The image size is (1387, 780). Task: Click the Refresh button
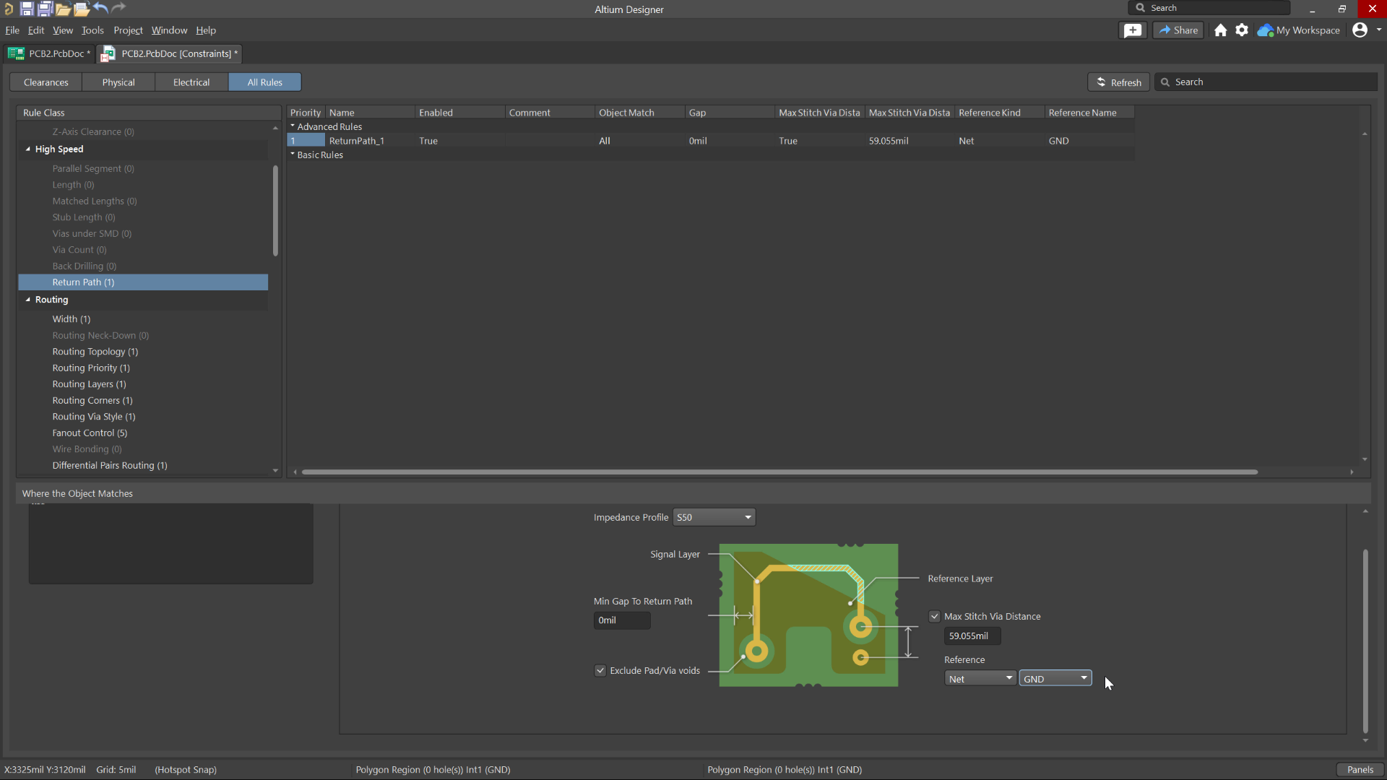[1118, 82]
